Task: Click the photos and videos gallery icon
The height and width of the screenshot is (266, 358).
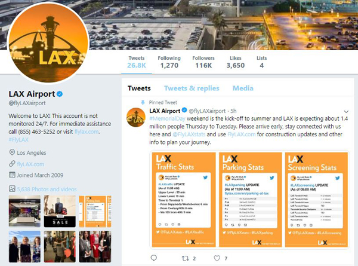Action: click(12, 189)
